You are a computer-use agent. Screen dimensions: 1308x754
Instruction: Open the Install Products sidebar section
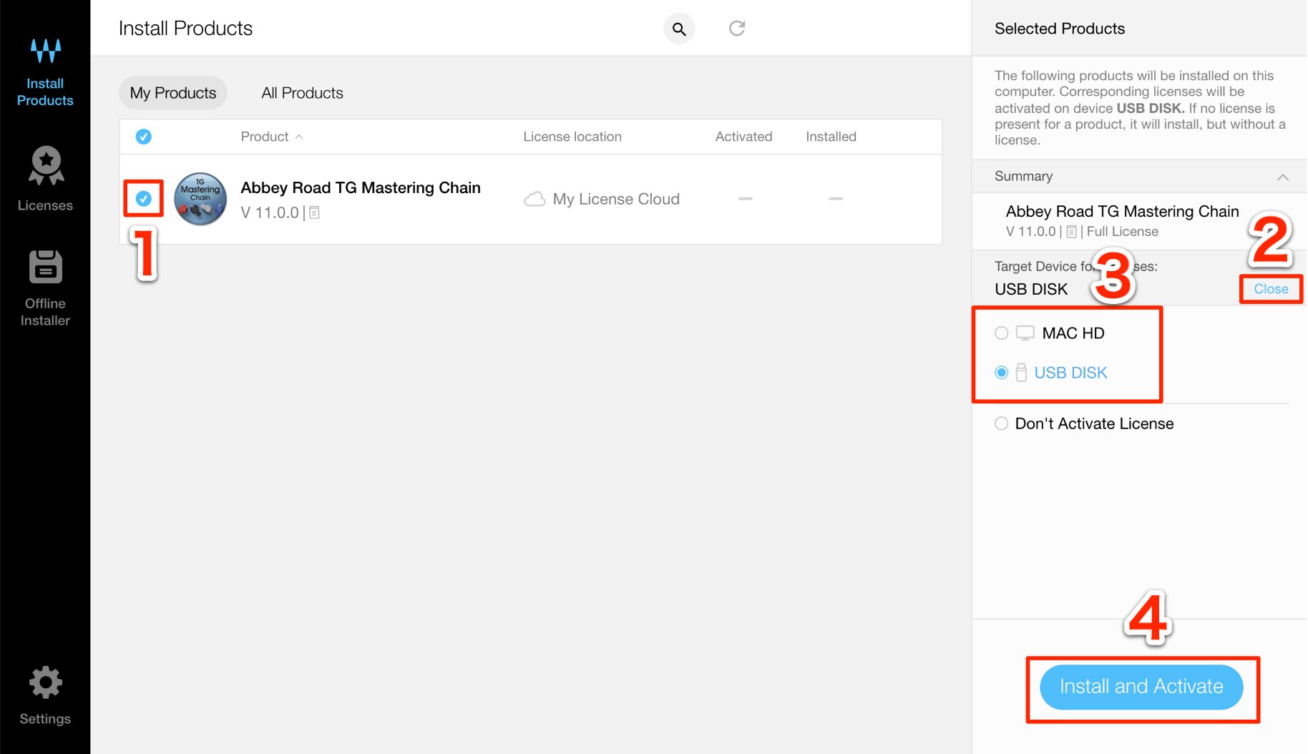click(45, 72)
